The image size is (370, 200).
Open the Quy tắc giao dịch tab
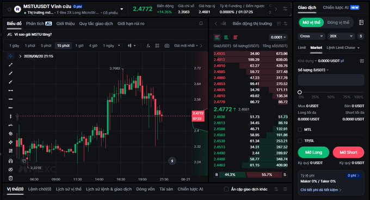(96, 23)
